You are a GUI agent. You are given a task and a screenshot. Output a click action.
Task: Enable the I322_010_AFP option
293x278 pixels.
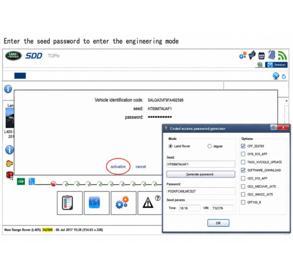coord(243,179)
